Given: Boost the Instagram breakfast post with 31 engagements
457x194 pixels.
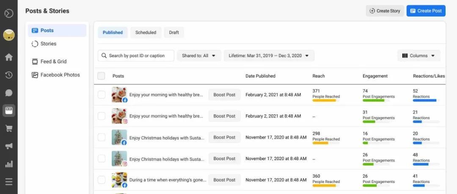Looking at the screenshot, I should coord(224,116).
